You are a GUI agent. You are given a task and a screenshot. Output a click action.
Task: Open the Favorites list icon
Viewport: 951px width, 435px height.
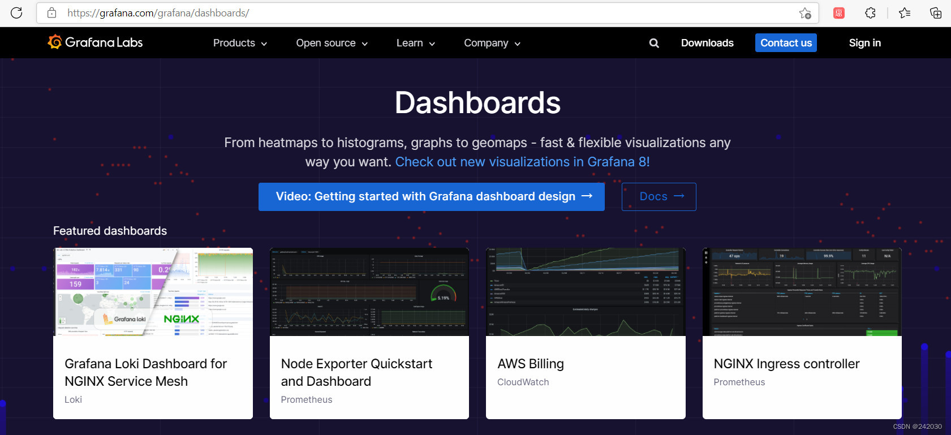click(905, 13)
